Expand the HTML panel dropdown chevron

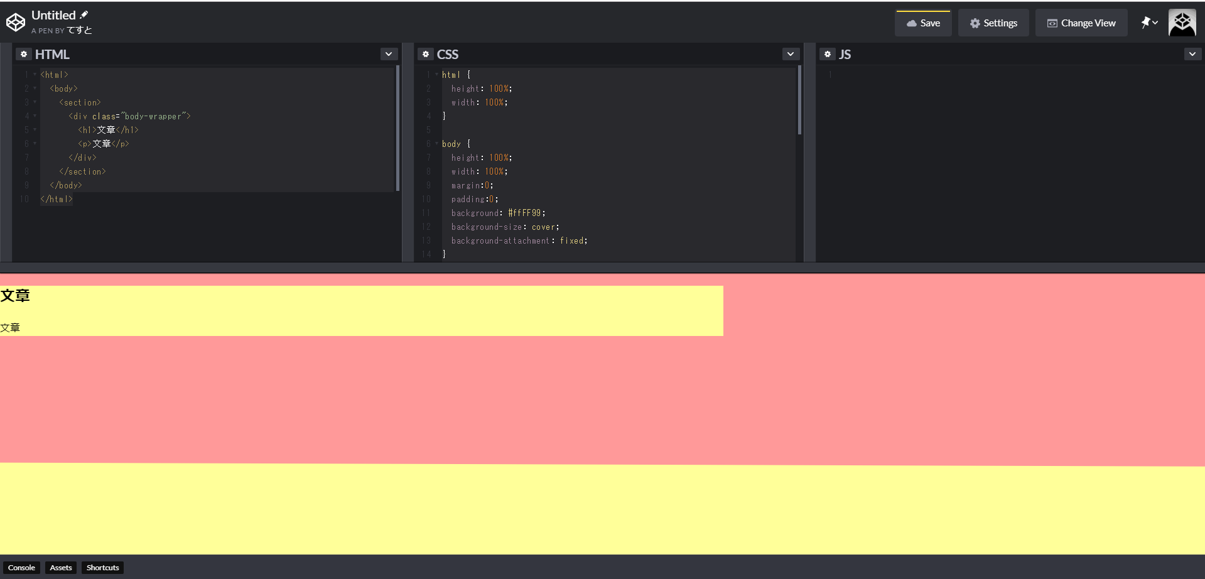[389, 54]
